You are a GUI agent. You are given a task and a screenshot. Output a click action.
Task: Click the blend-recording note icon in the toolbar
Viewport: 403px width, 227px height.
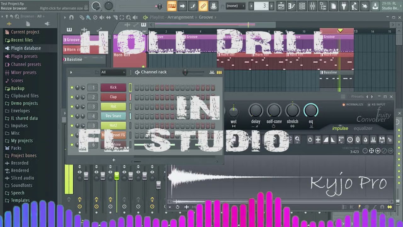click(x=193, y=6)
